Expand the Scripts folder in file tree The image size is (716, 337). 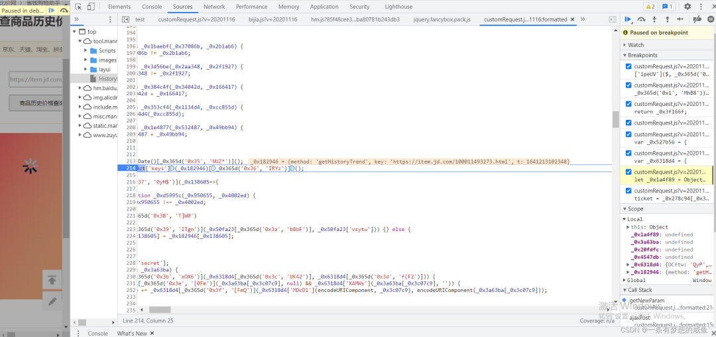click(x=86, y=51)
